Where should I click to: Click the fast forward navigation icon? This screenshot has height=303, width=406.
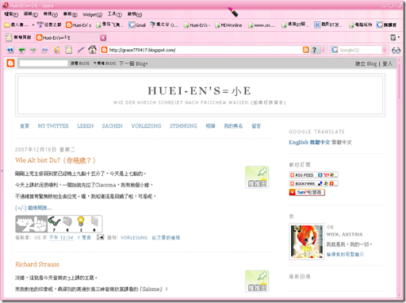[45, 50]
